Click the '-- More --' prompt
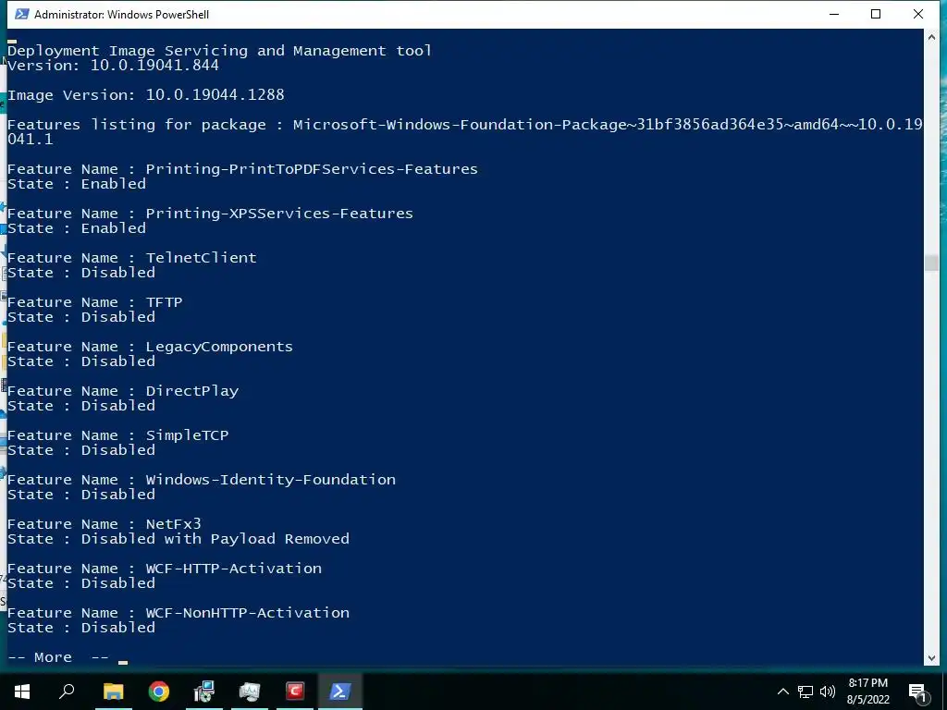The width and height of the screenshot is (947, 710). pos(58,657)
